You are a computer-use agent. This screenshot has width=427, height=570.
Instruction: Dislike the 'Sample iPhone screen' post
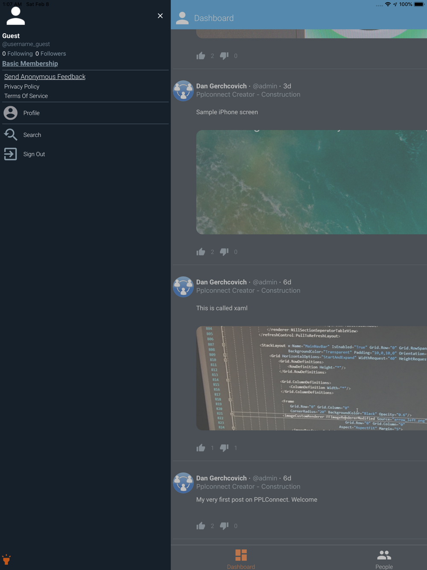click(224, 252)
